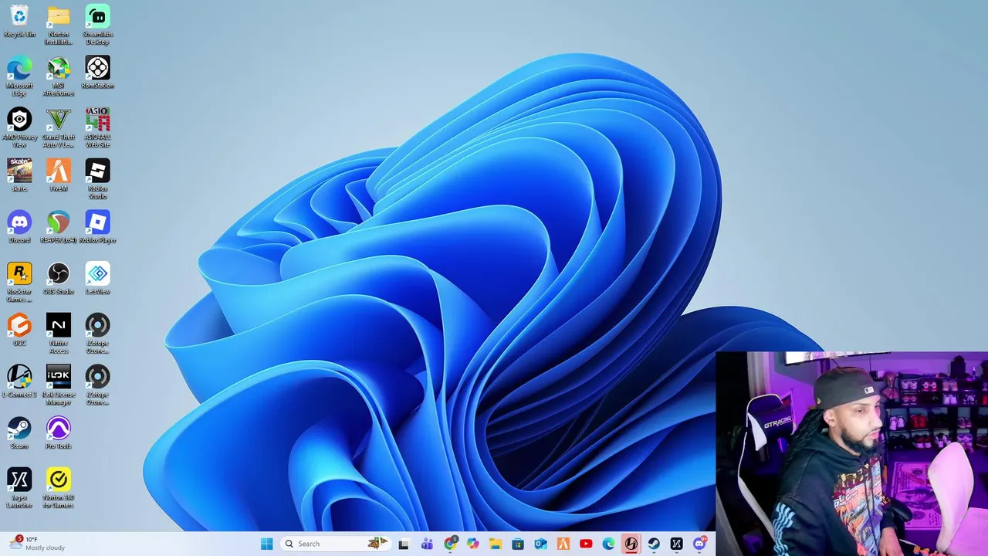
Task: Open iLok License Manager shortcut
Action: click(59, 385)
